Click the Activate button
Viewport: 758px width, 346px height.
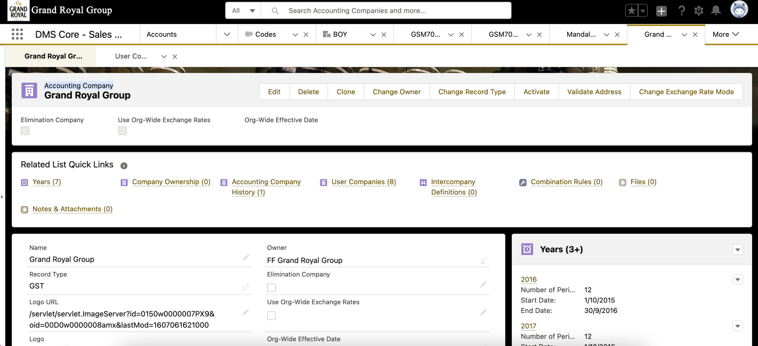(x=537, y=92)
